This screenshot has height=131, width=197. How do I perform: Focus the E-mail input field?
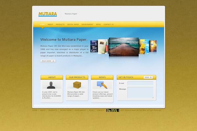click(140, 83)
